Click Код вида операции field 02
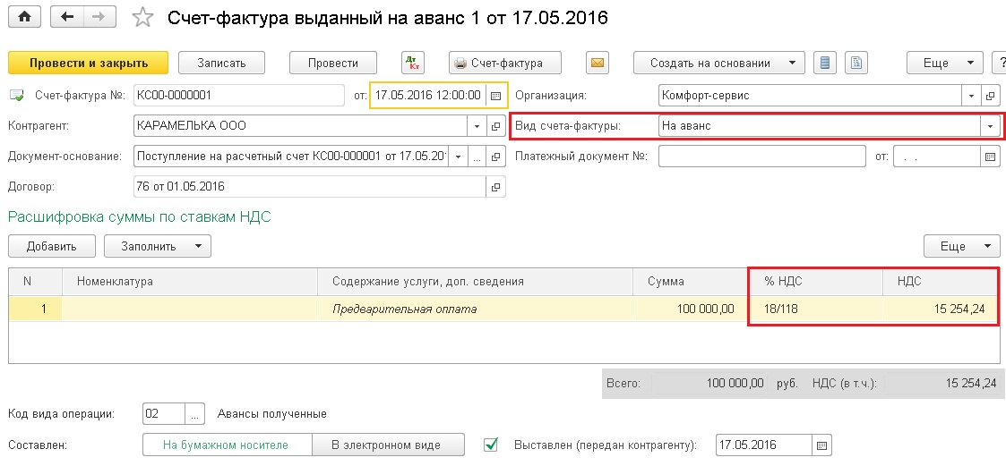 (164, 414)
